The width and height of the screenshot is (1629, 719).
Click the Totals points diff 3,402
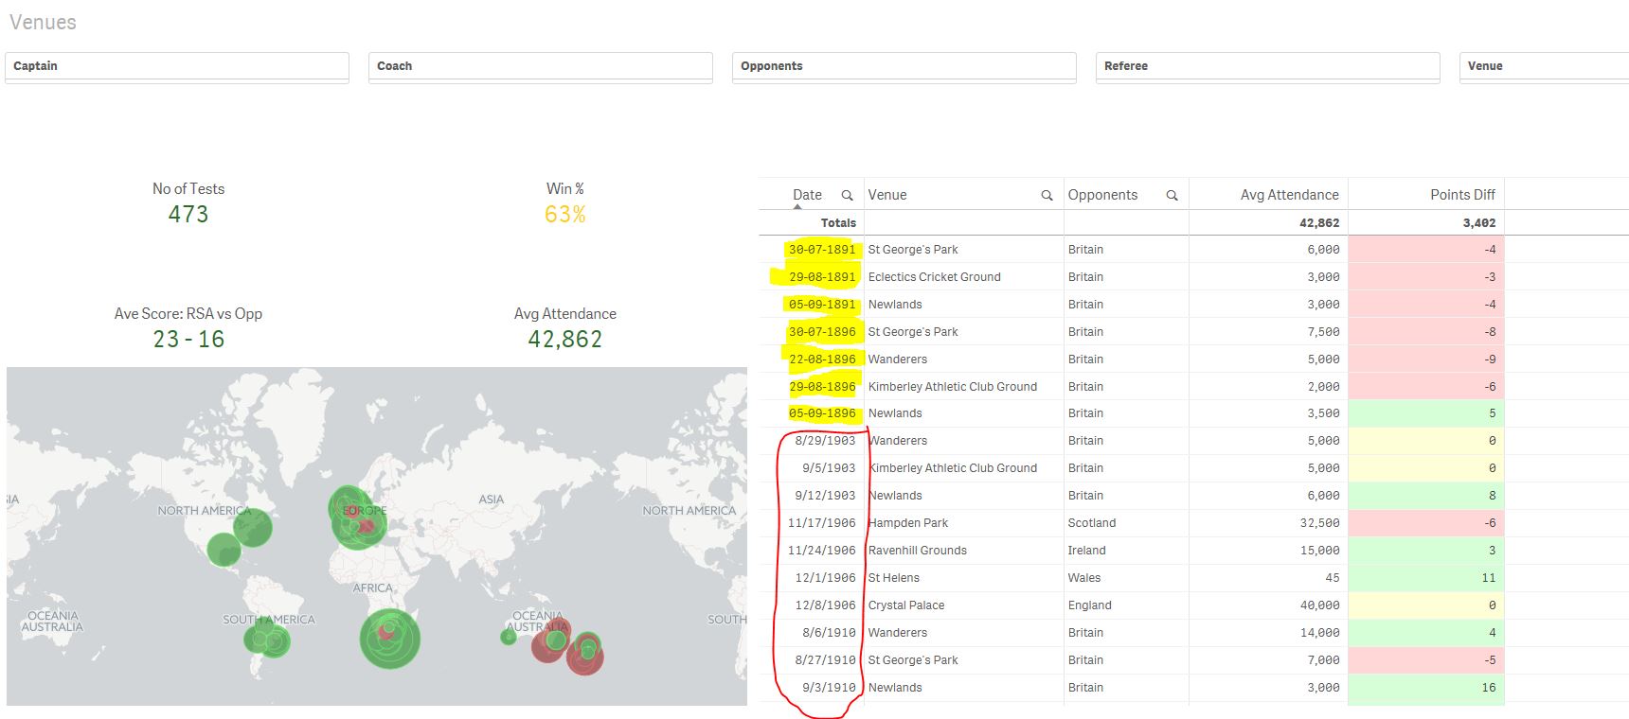pos(1478,223)
